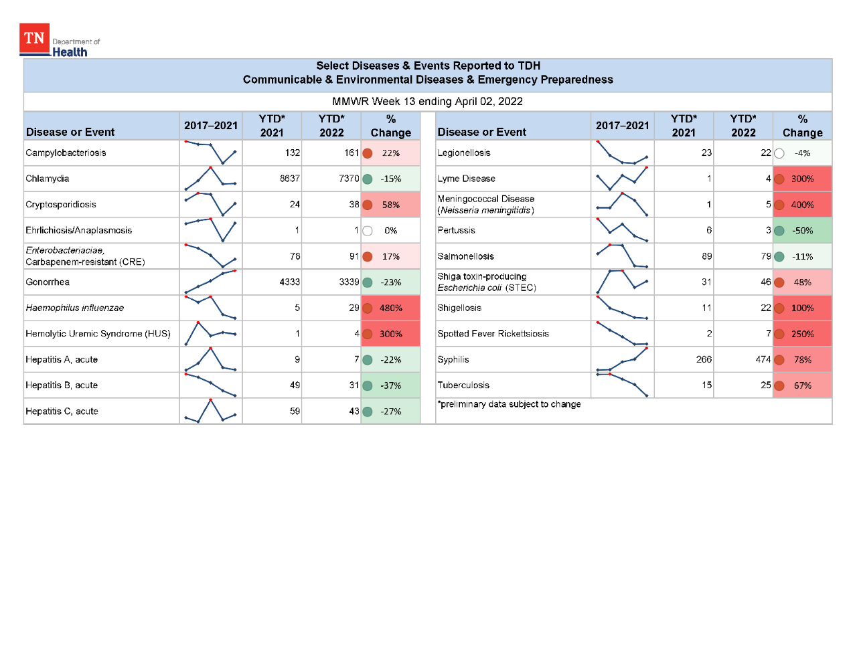Image resolution: width=857 pixels, height=659 pixels.
Task: Select the green dot in Hepatitis B row
Action: click(368, 386)
